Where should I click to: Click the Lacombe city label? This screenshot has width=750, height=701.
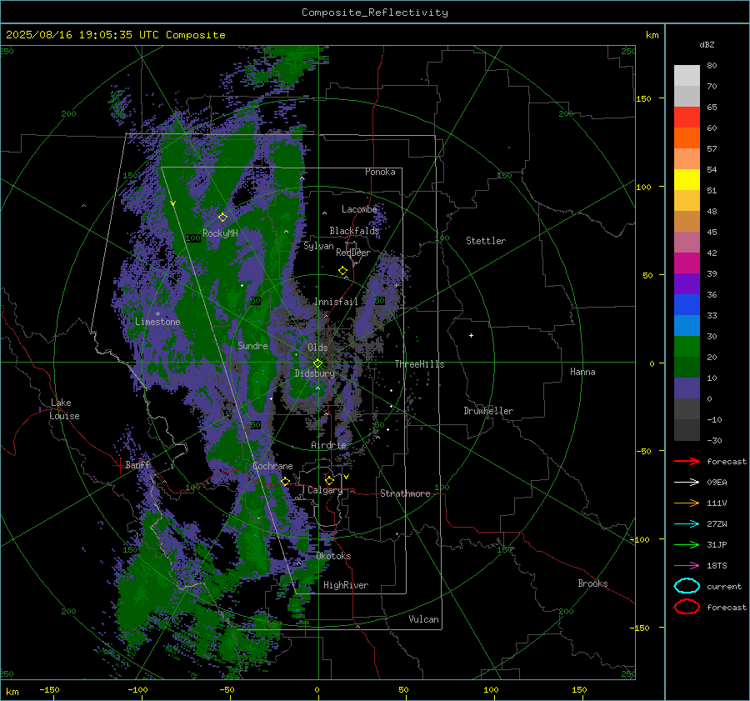[x=359, y=209]
